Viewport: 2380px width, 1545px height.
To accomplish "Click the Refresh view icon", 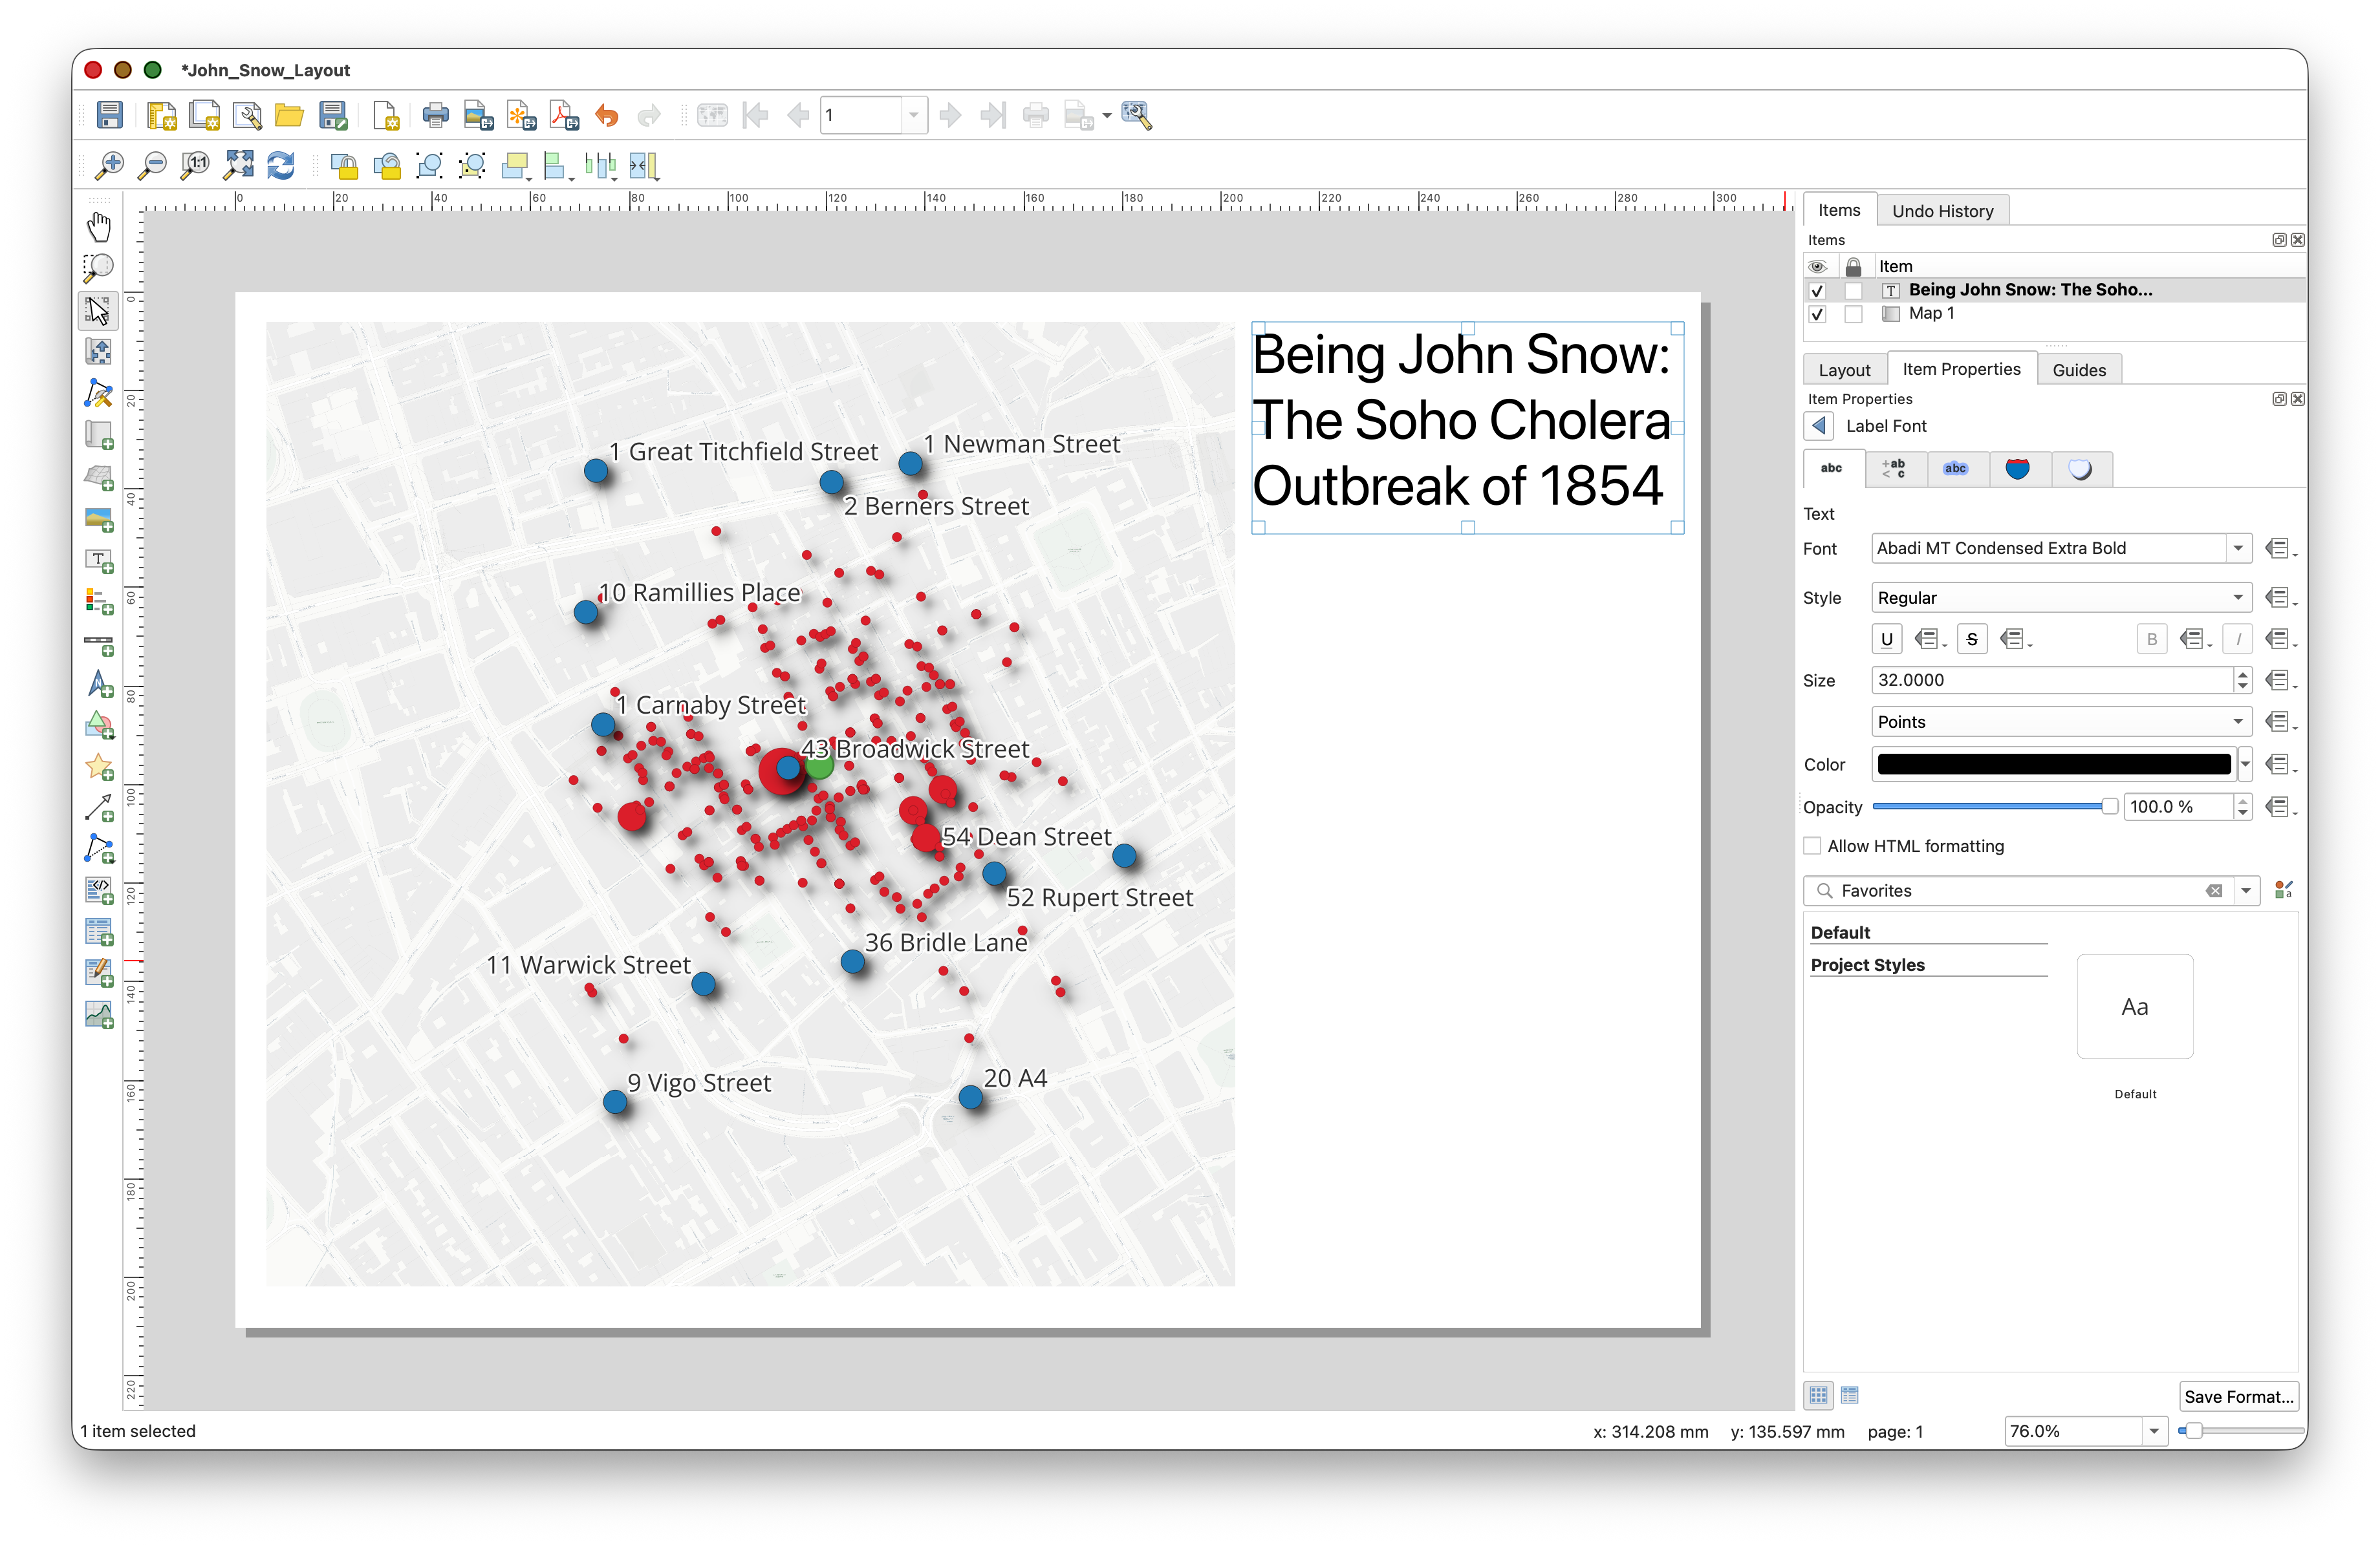I will [x=281, y=165].
